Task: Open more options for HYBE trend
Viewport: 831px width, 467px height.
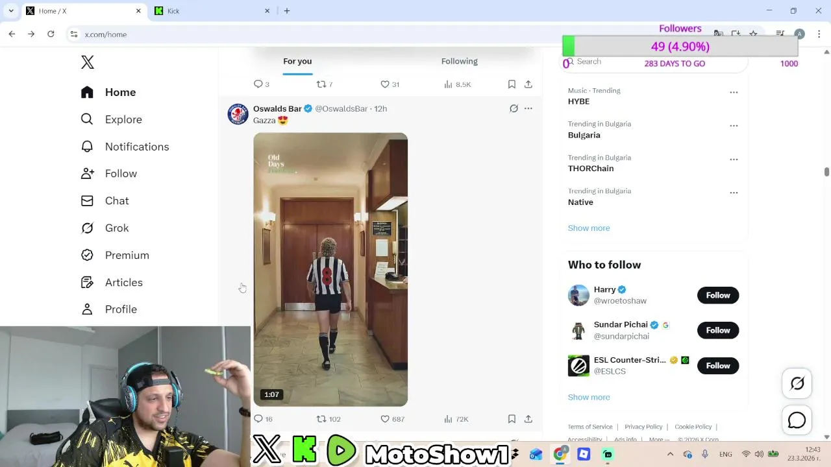Action: pos(734,92)
